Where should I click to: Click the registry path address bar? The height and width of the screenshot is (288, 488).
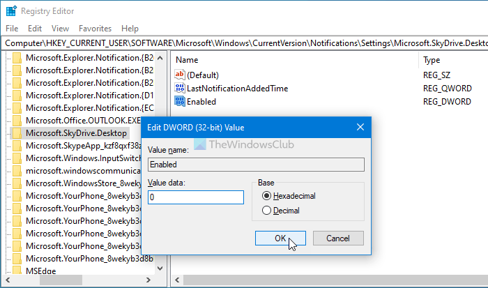coord(245,43)
